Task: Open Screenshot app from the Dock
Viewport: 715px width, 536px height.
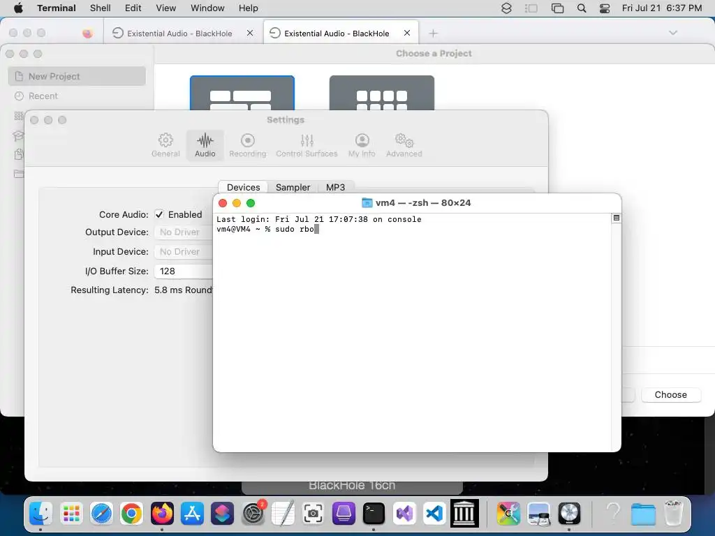Action: point(314,514)
